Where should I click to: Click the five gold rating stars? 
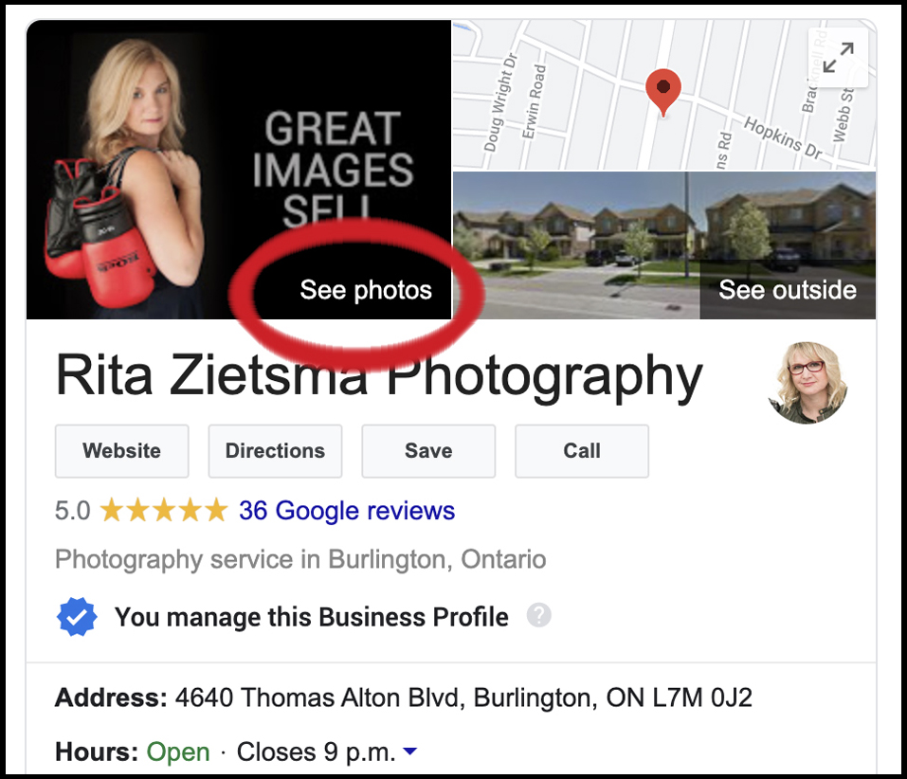click(164, 510)
